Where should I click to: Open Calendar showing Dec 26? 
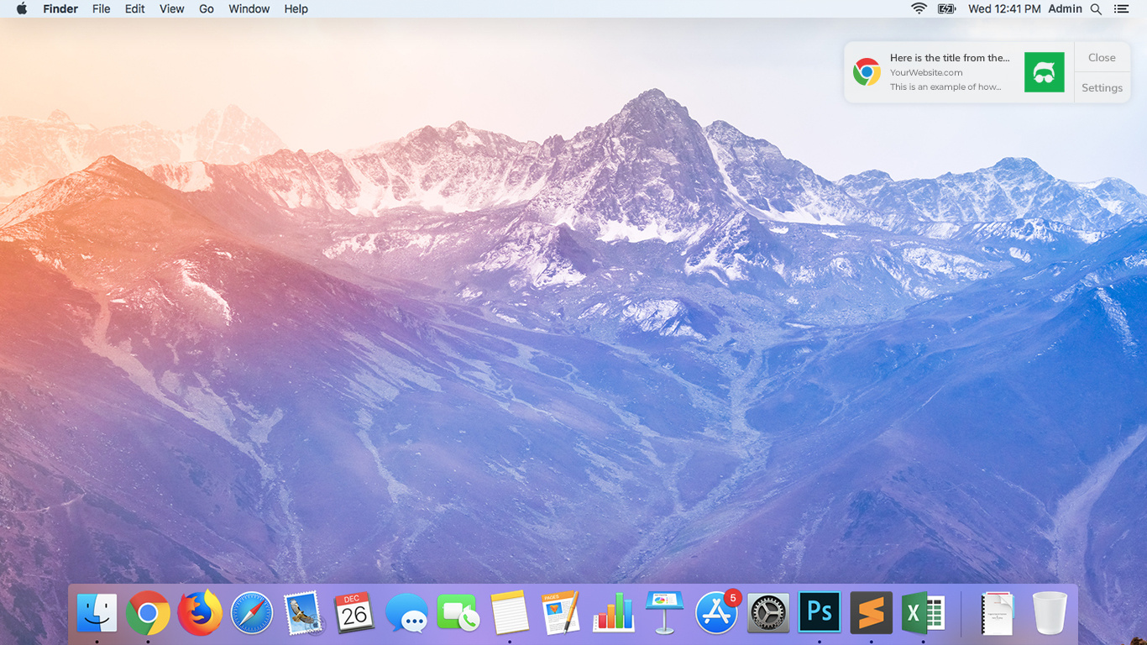click(x=354, y=612)
